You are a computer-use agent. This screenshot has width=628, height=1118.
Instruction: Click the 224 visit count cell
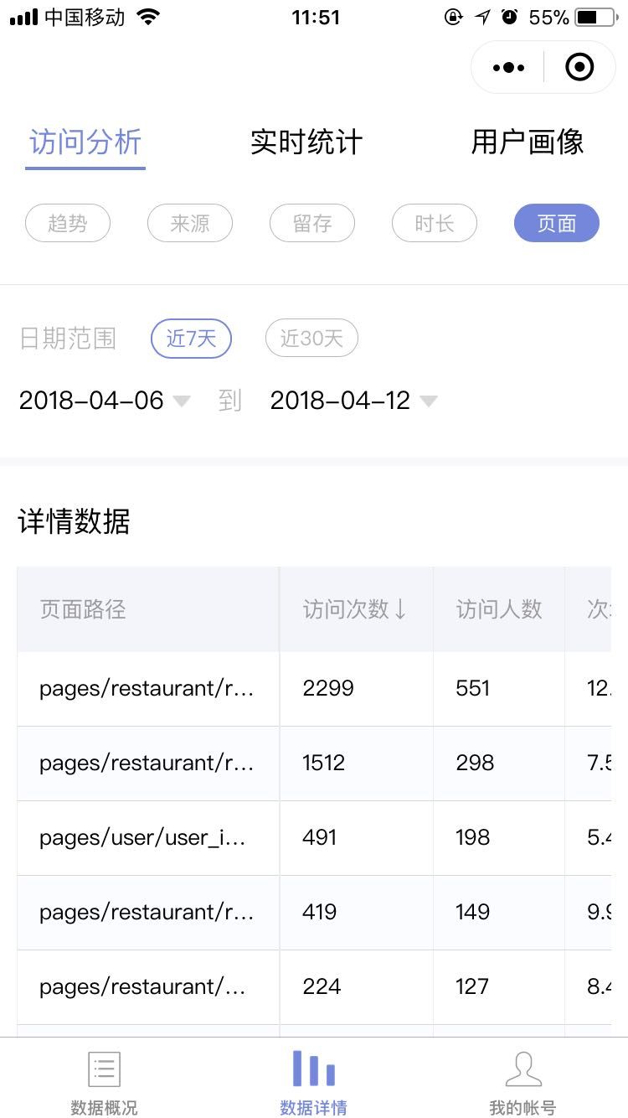click(356, 987)
